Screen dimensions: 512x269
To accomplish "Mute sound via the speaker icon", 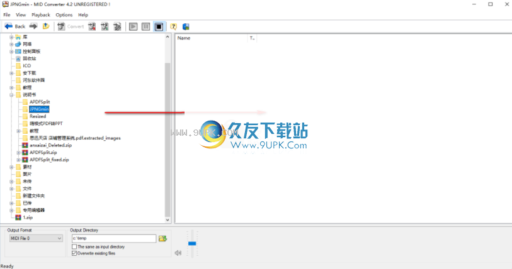I will pos(178,253).
